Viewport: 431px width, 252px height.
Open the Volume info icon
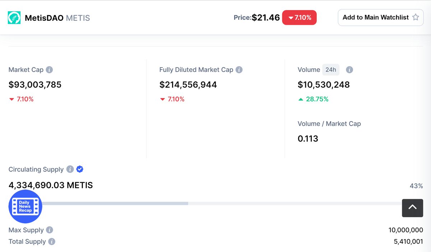click(x=349, y=70)
